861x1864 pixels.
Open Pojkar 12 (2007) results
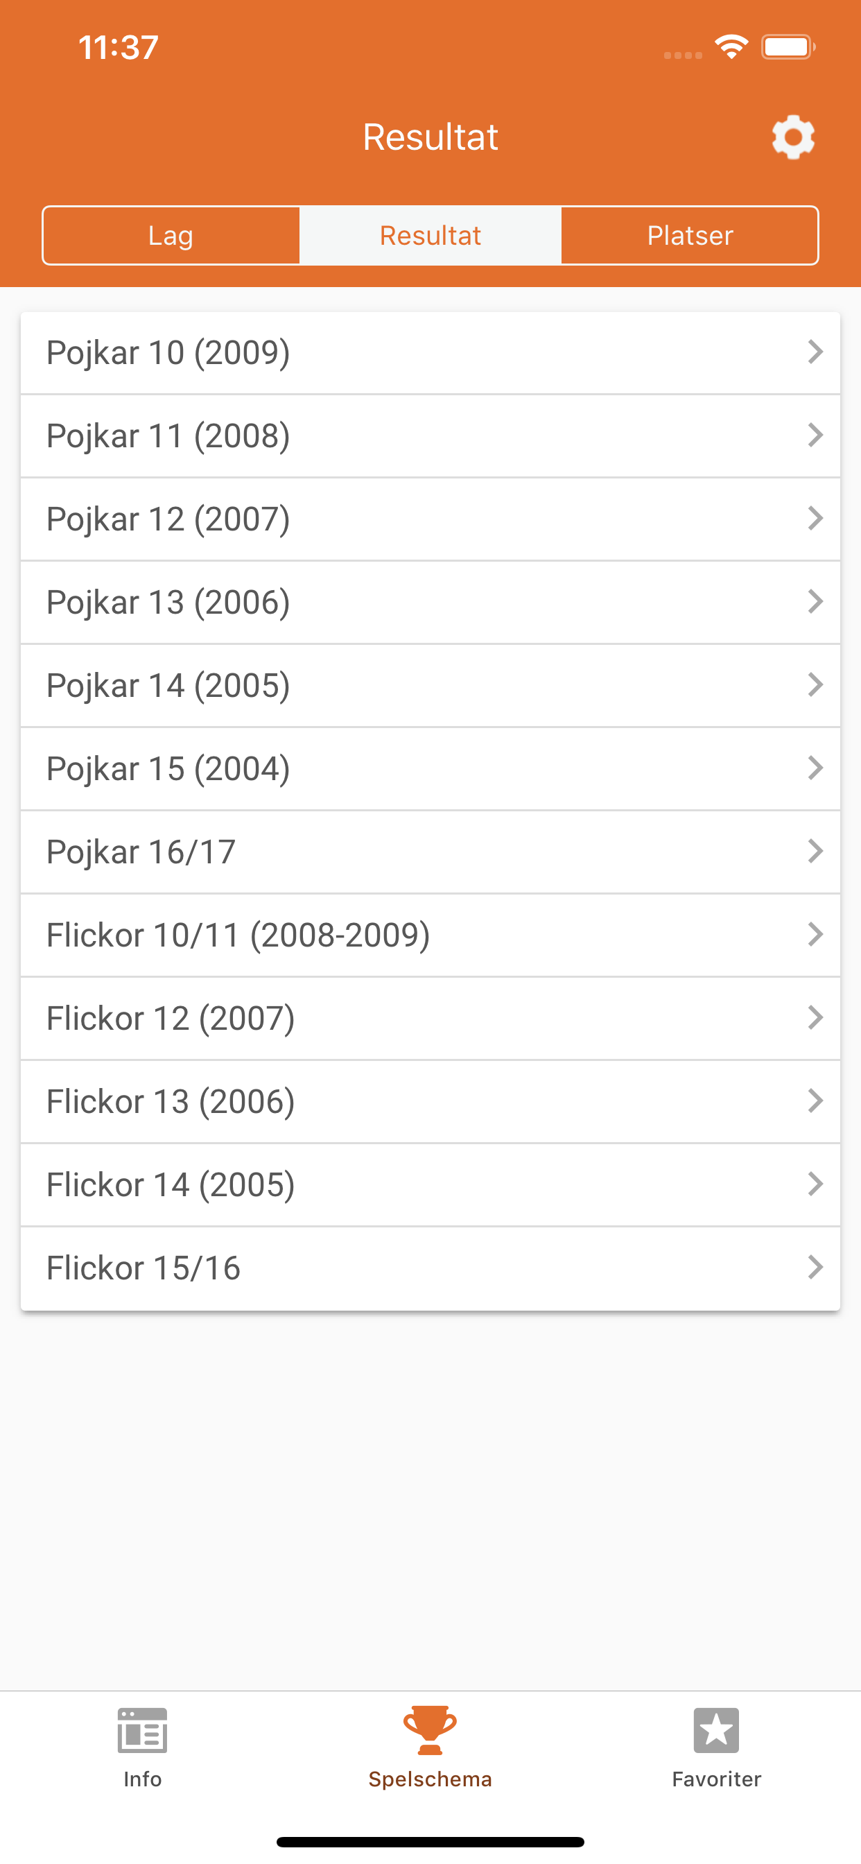click(430, 519)
